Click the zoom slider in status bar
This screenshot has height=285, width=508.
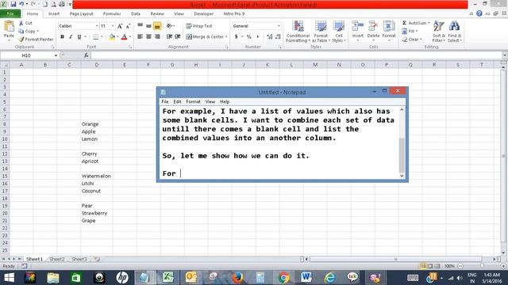482,266
